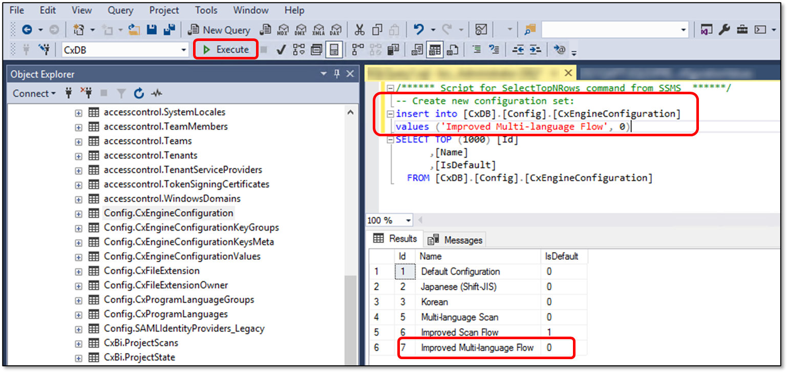Open the Undo history dropdown arrow
Screen dimensions: 788x373
tap(433, 30)
